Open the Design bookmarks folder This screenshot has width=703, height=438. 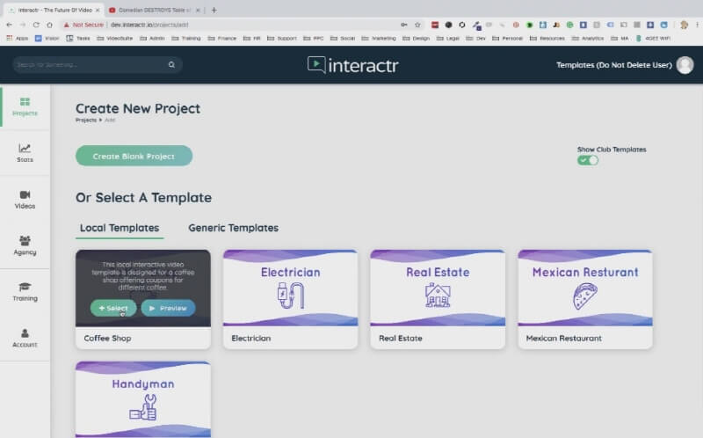416,38
